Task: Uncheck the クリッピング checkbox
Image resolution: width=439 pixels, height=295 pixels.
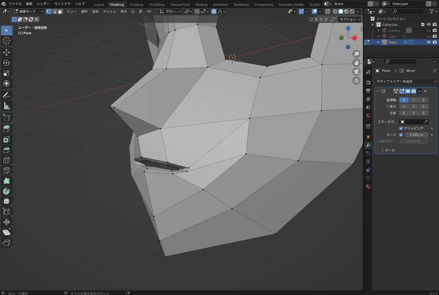Action: [401, 128]
